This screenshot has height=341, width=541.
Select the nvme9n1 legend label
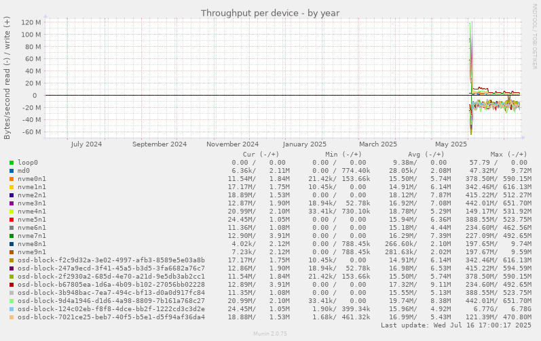[32, 252]
